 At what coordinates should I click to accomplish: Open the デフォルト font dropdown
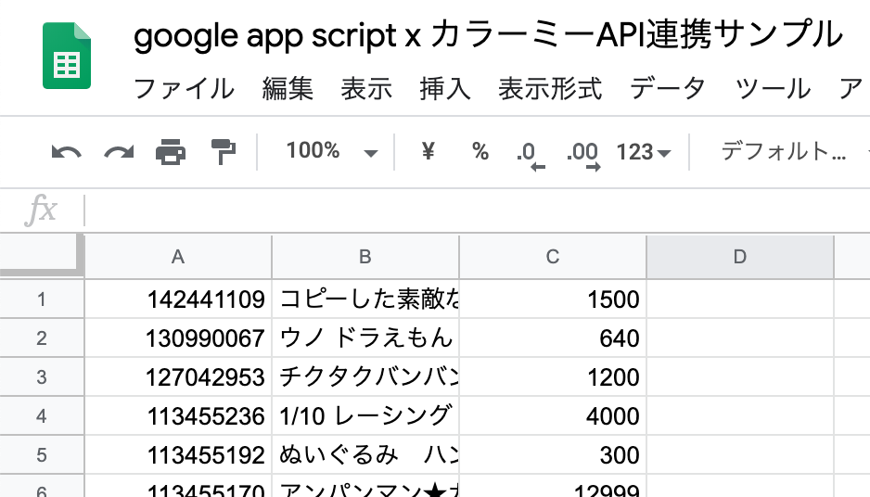(784, 151)
